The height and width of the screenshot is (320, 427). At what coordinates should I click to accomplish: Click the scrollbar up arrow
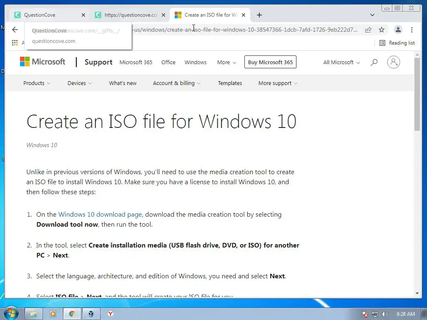tap(417, 55)
